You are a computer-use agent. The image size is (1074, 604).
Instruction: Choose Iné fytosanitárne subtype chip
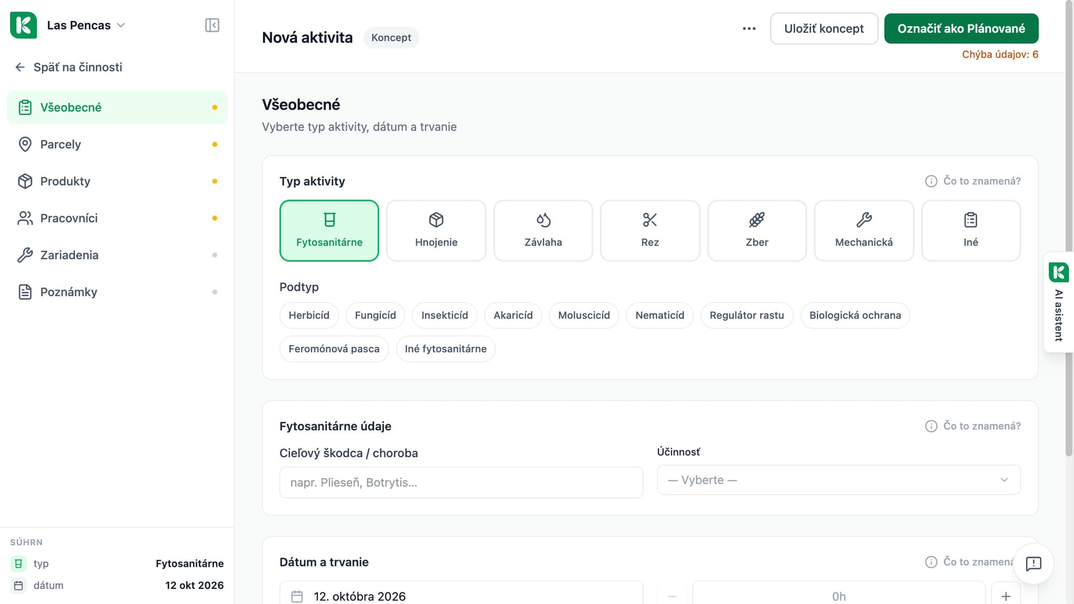[x=446, y=349]
